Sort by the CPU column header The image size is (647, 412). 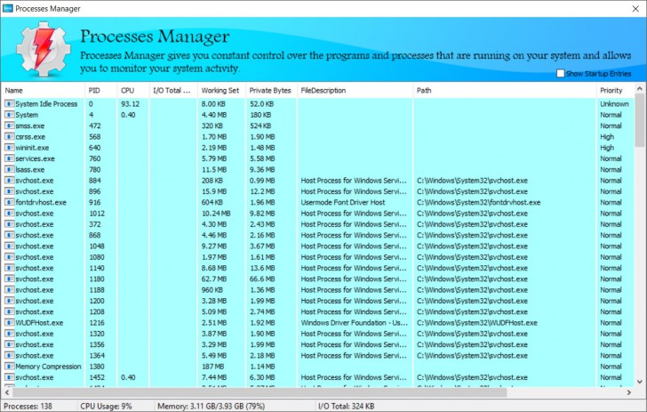coord(133,90)
